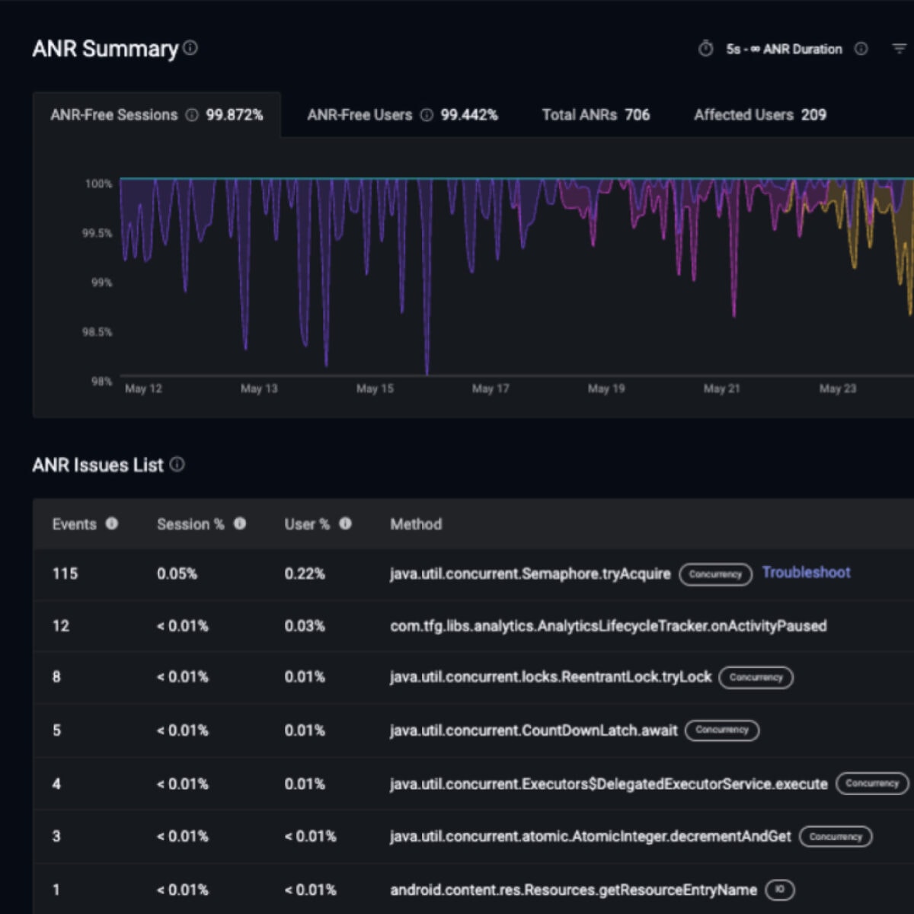
Task: Click the User % column info icon
Action: (x=345, y=523)
